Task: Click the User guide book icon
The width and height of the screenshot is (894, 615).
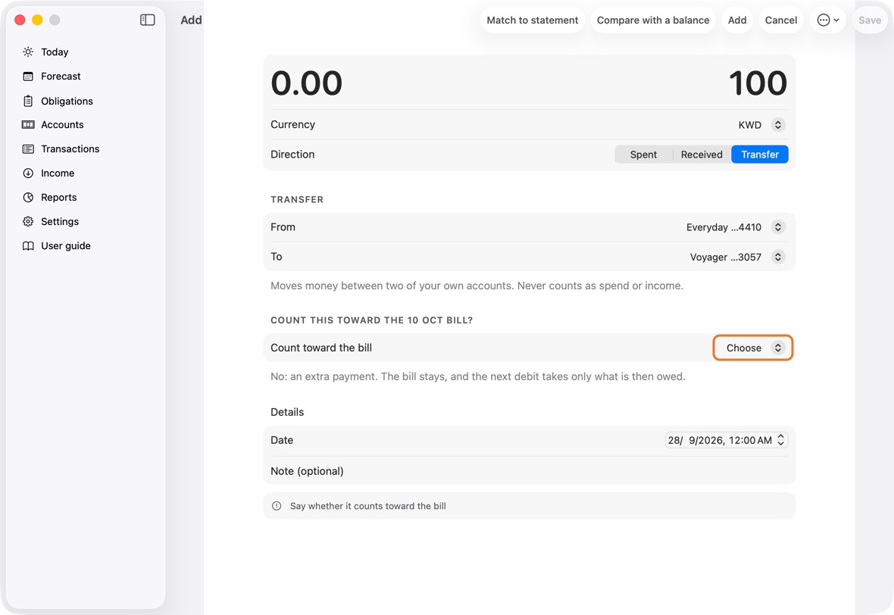Action: point(28,245)
